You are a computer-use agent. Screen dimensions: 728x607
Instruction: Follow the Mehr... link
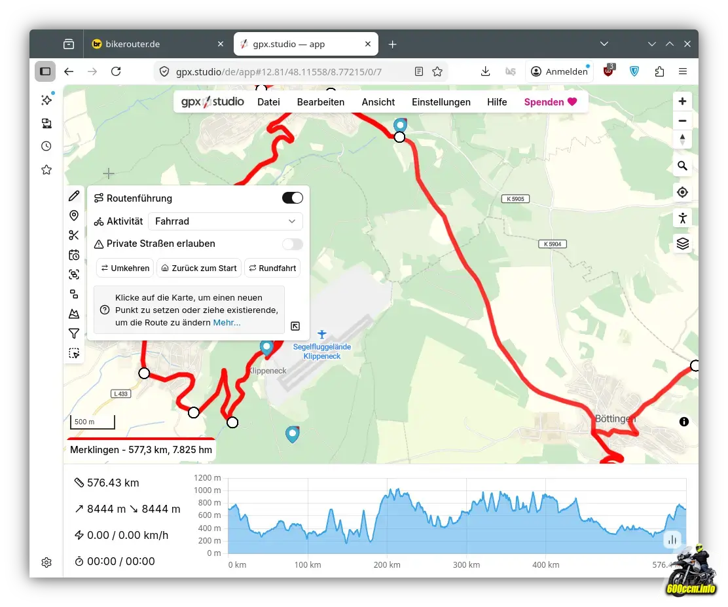click(227, 322)
